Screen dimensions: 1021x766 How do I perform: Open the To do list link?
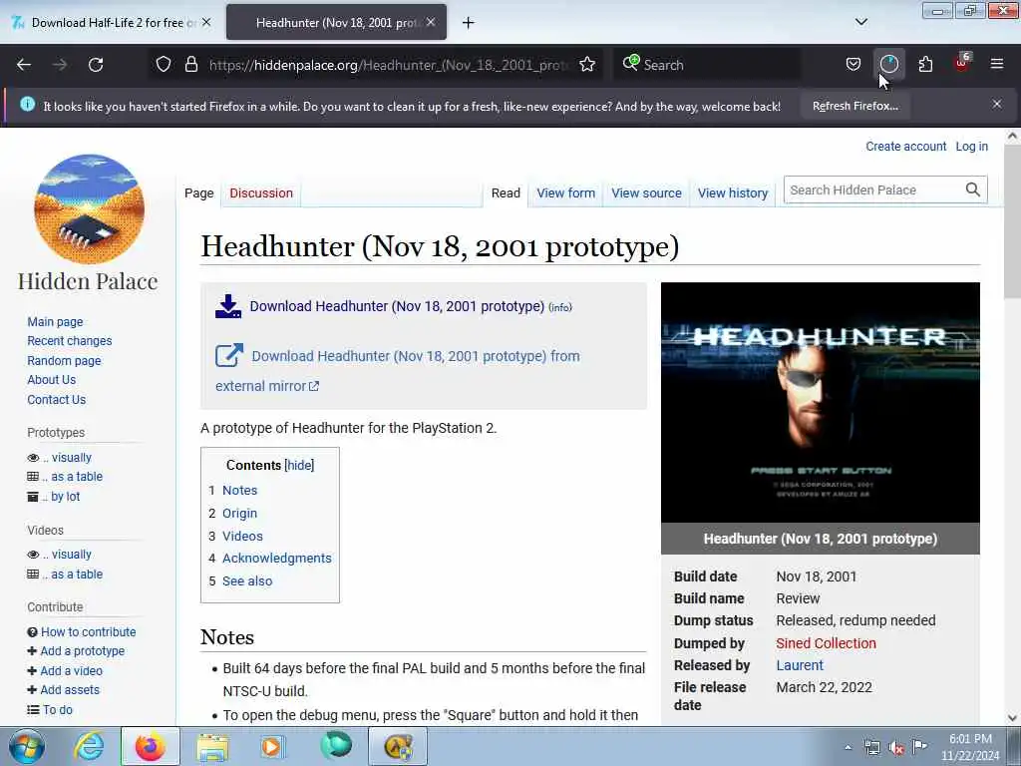point(57,709)
